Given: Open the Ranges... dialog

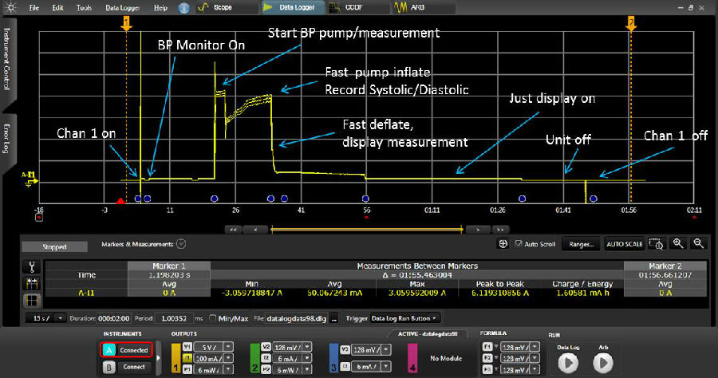Looking at the screenshot, I should [x=581, y=244].
